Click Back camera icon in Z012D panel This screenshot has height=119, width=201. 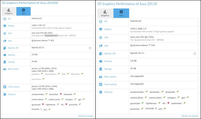(101, 77)
